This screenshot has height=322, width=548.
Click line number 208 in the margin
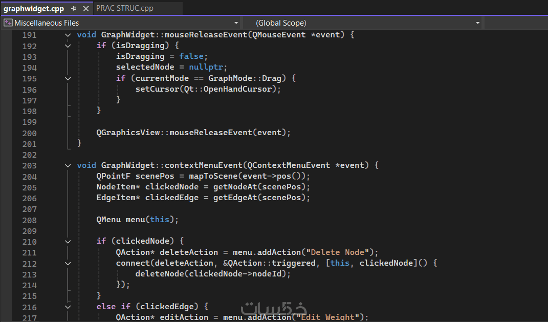(29, 220)
